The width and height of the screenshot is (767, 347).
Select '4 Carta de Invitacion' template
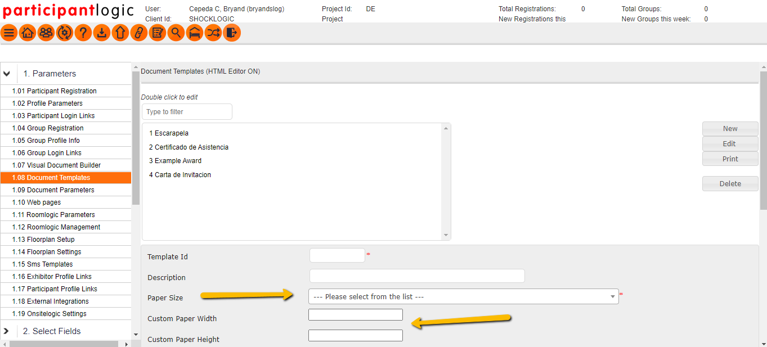pos(180,175)
